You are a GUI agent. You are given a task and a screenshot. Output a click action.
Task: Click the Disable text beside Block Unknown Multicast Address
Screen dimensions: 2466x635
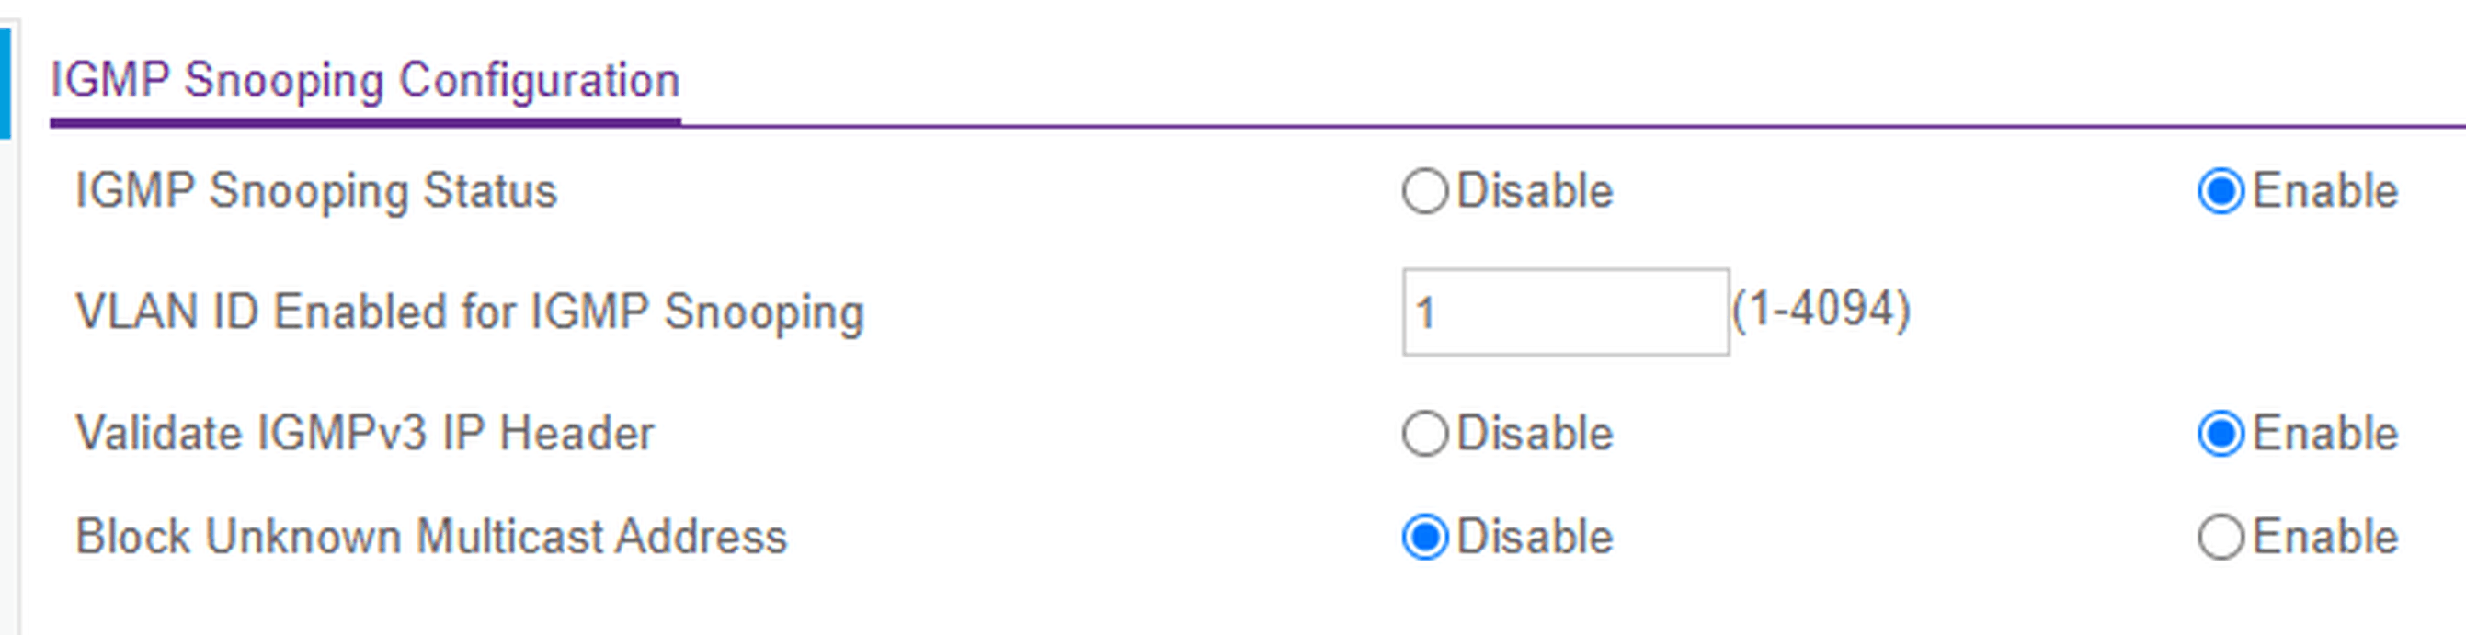tap(1535, 538)
